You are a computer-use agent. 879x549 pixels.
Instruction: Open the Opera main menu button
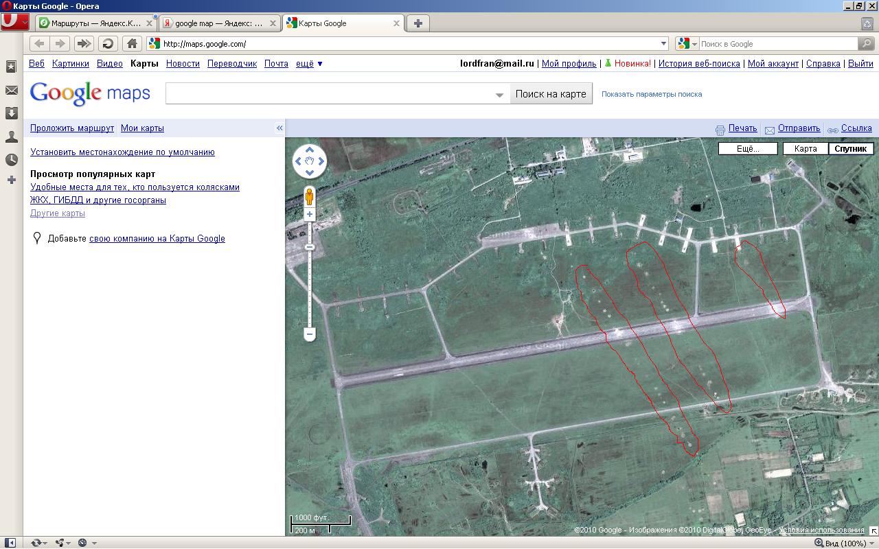click(14, 22)
